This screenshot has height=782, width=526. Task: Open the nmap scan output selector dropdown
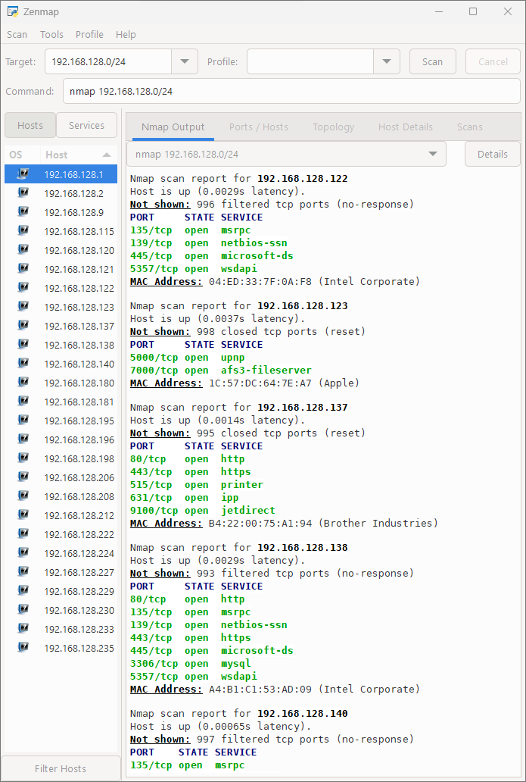pyautogui.click(x=433, y=154)
